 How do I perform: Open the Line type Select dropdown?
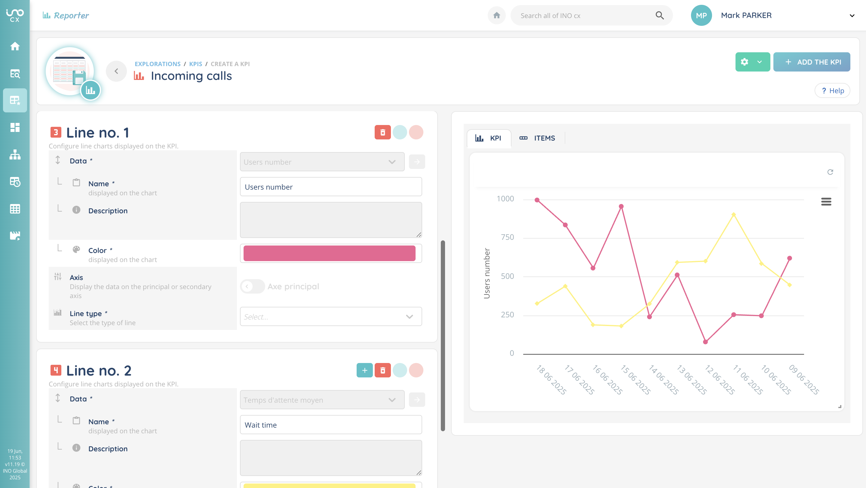pyautogui.click(x=330, y=316)
